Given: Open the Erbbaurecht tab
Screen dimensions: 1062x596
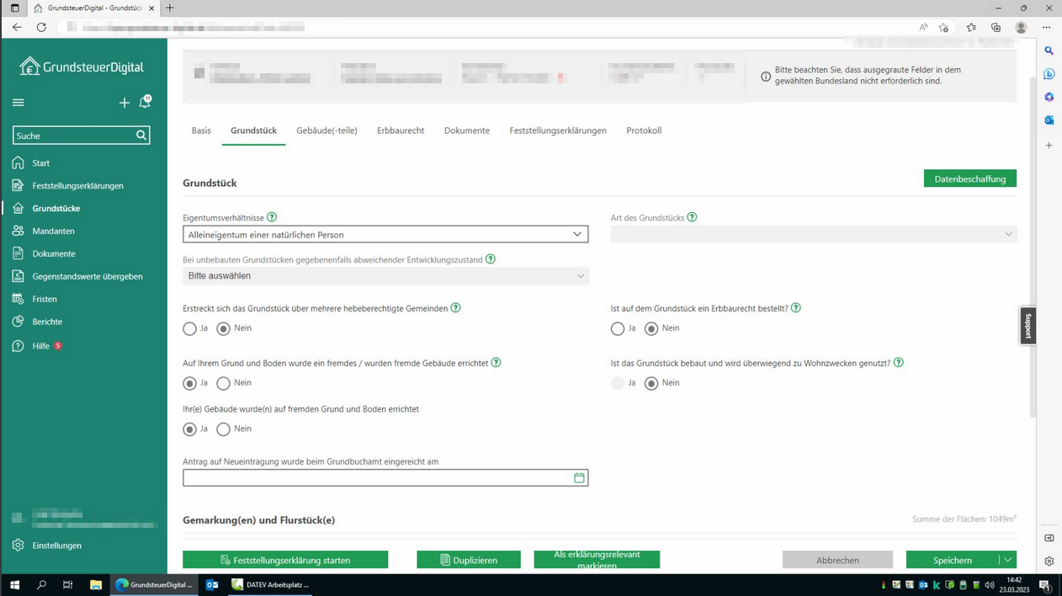Looking at the screenshot, I should 401,130.
